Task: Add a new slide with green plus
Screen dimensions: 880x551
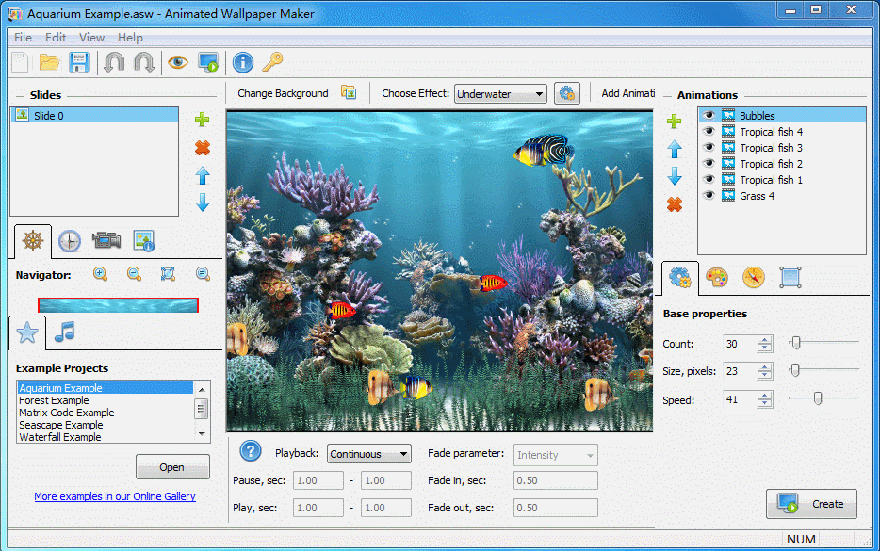Action: pos(202,120)
